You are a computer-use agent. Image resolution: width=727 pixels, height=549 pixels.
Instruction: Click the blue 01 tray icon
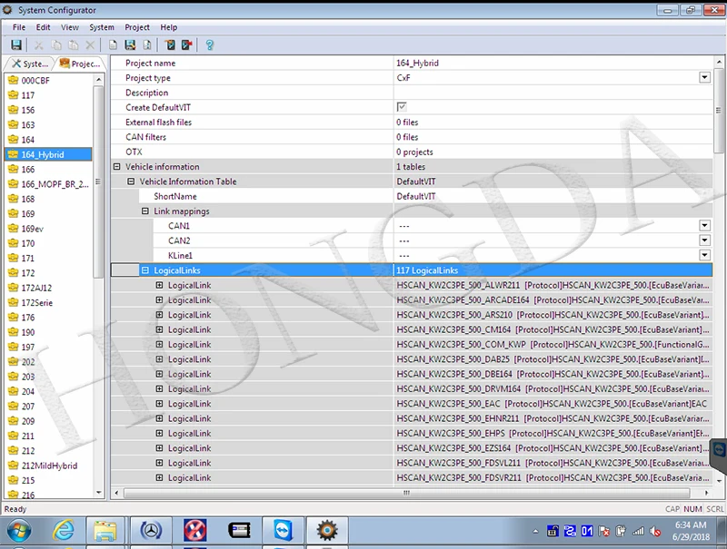click(587, 532)
